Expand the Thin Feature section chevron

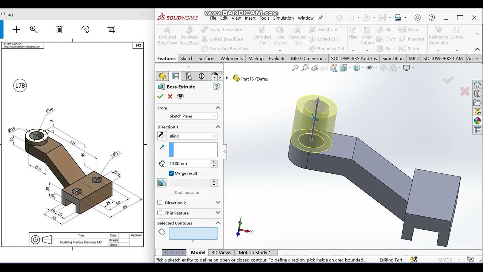[x=218, y=213]
